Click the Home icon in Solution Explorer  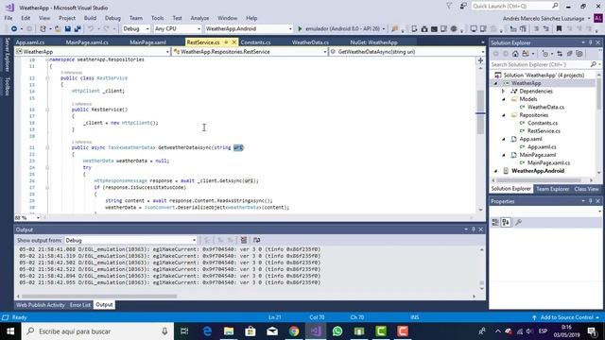click(x=515, y=54)
